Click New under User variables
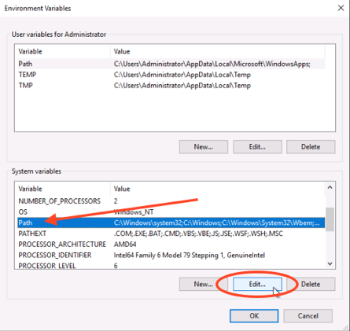Image resolution: width=350 pixels, height=331 pixels. 204,147
